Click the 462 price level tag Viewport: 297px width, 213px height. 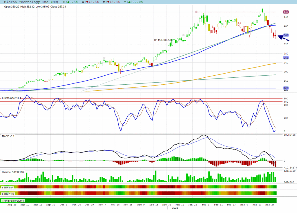(x=285, y=12)
